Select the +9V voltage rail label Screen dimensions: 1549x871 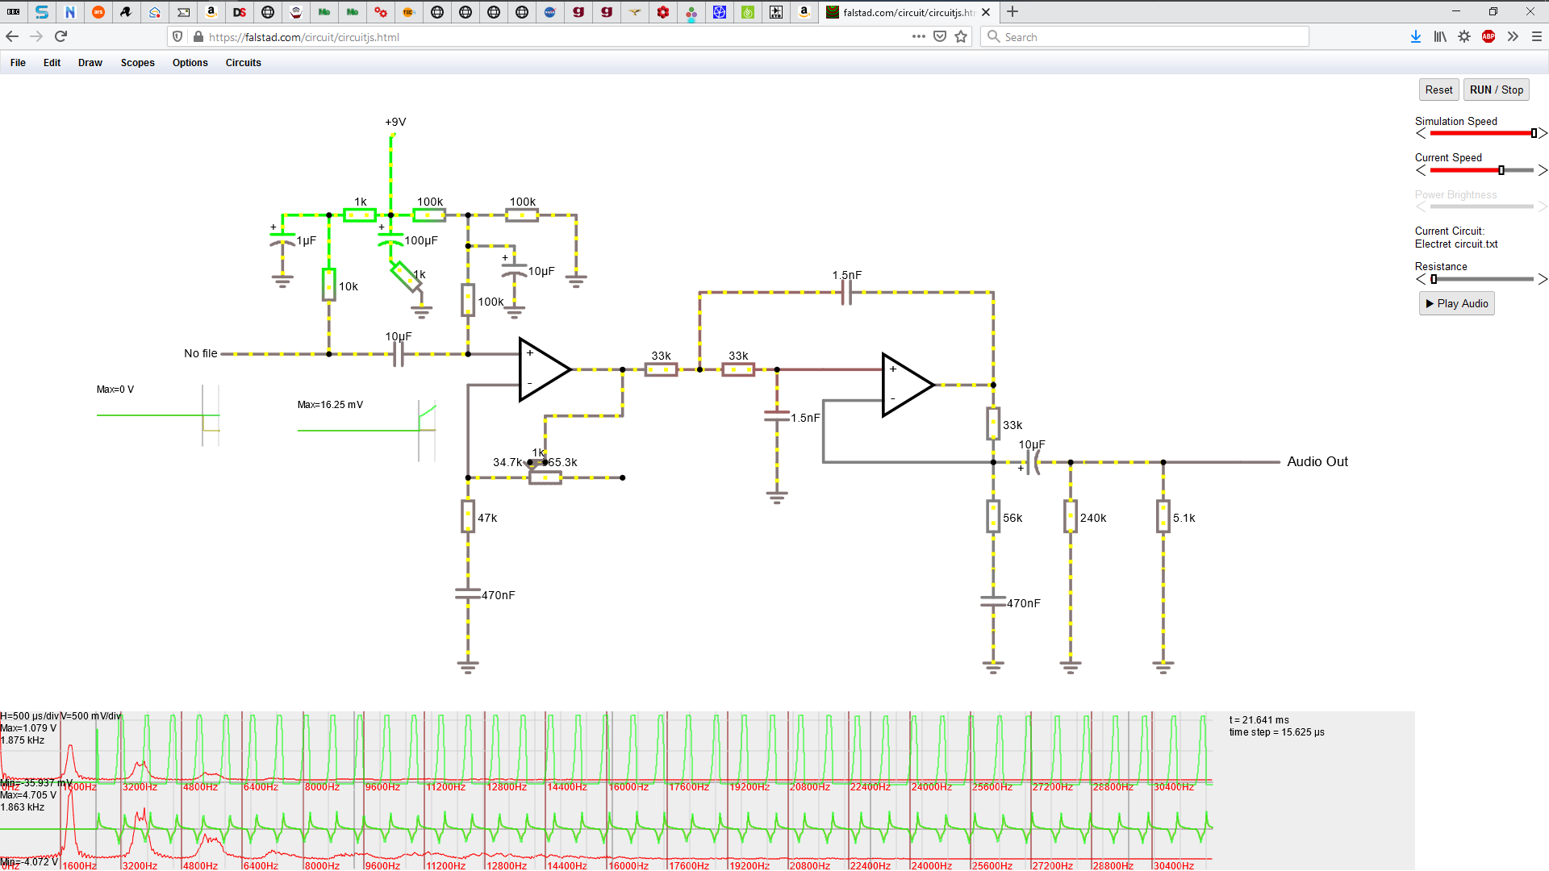(395, 122)
